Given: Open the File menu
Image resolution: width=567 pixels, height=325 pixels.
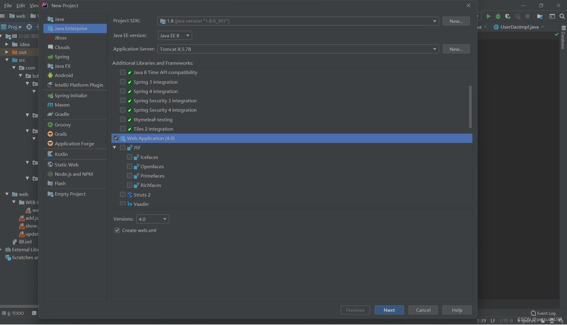Looking at the screenshot, I should (x=8, y=5).
